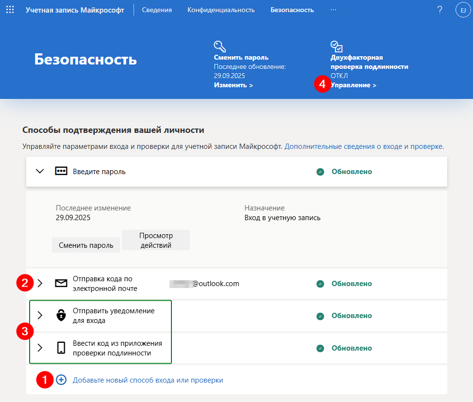Image resolution: width=473 pixels, height=402 pixels.
Task: Click the two-factor authentication shield icon
Action: [x=337, y=45]
